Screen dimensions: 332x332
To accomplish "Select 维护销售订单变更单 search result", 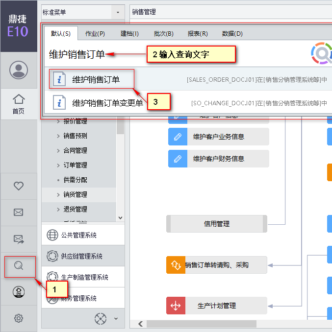I will click(107, 103).
